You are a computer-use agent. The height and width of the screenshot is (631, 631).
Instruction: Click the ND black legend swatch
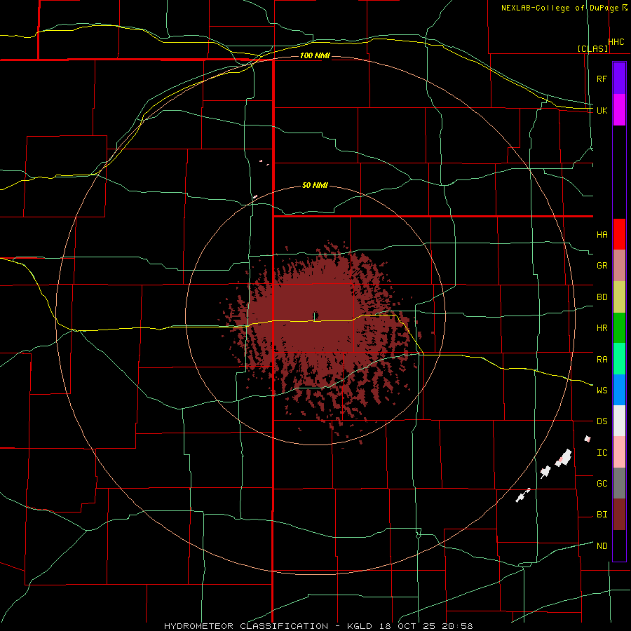[619, 545]
